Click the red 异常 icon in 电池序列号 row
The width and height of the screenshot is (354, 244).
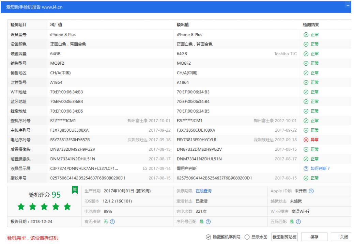point(306,140)
